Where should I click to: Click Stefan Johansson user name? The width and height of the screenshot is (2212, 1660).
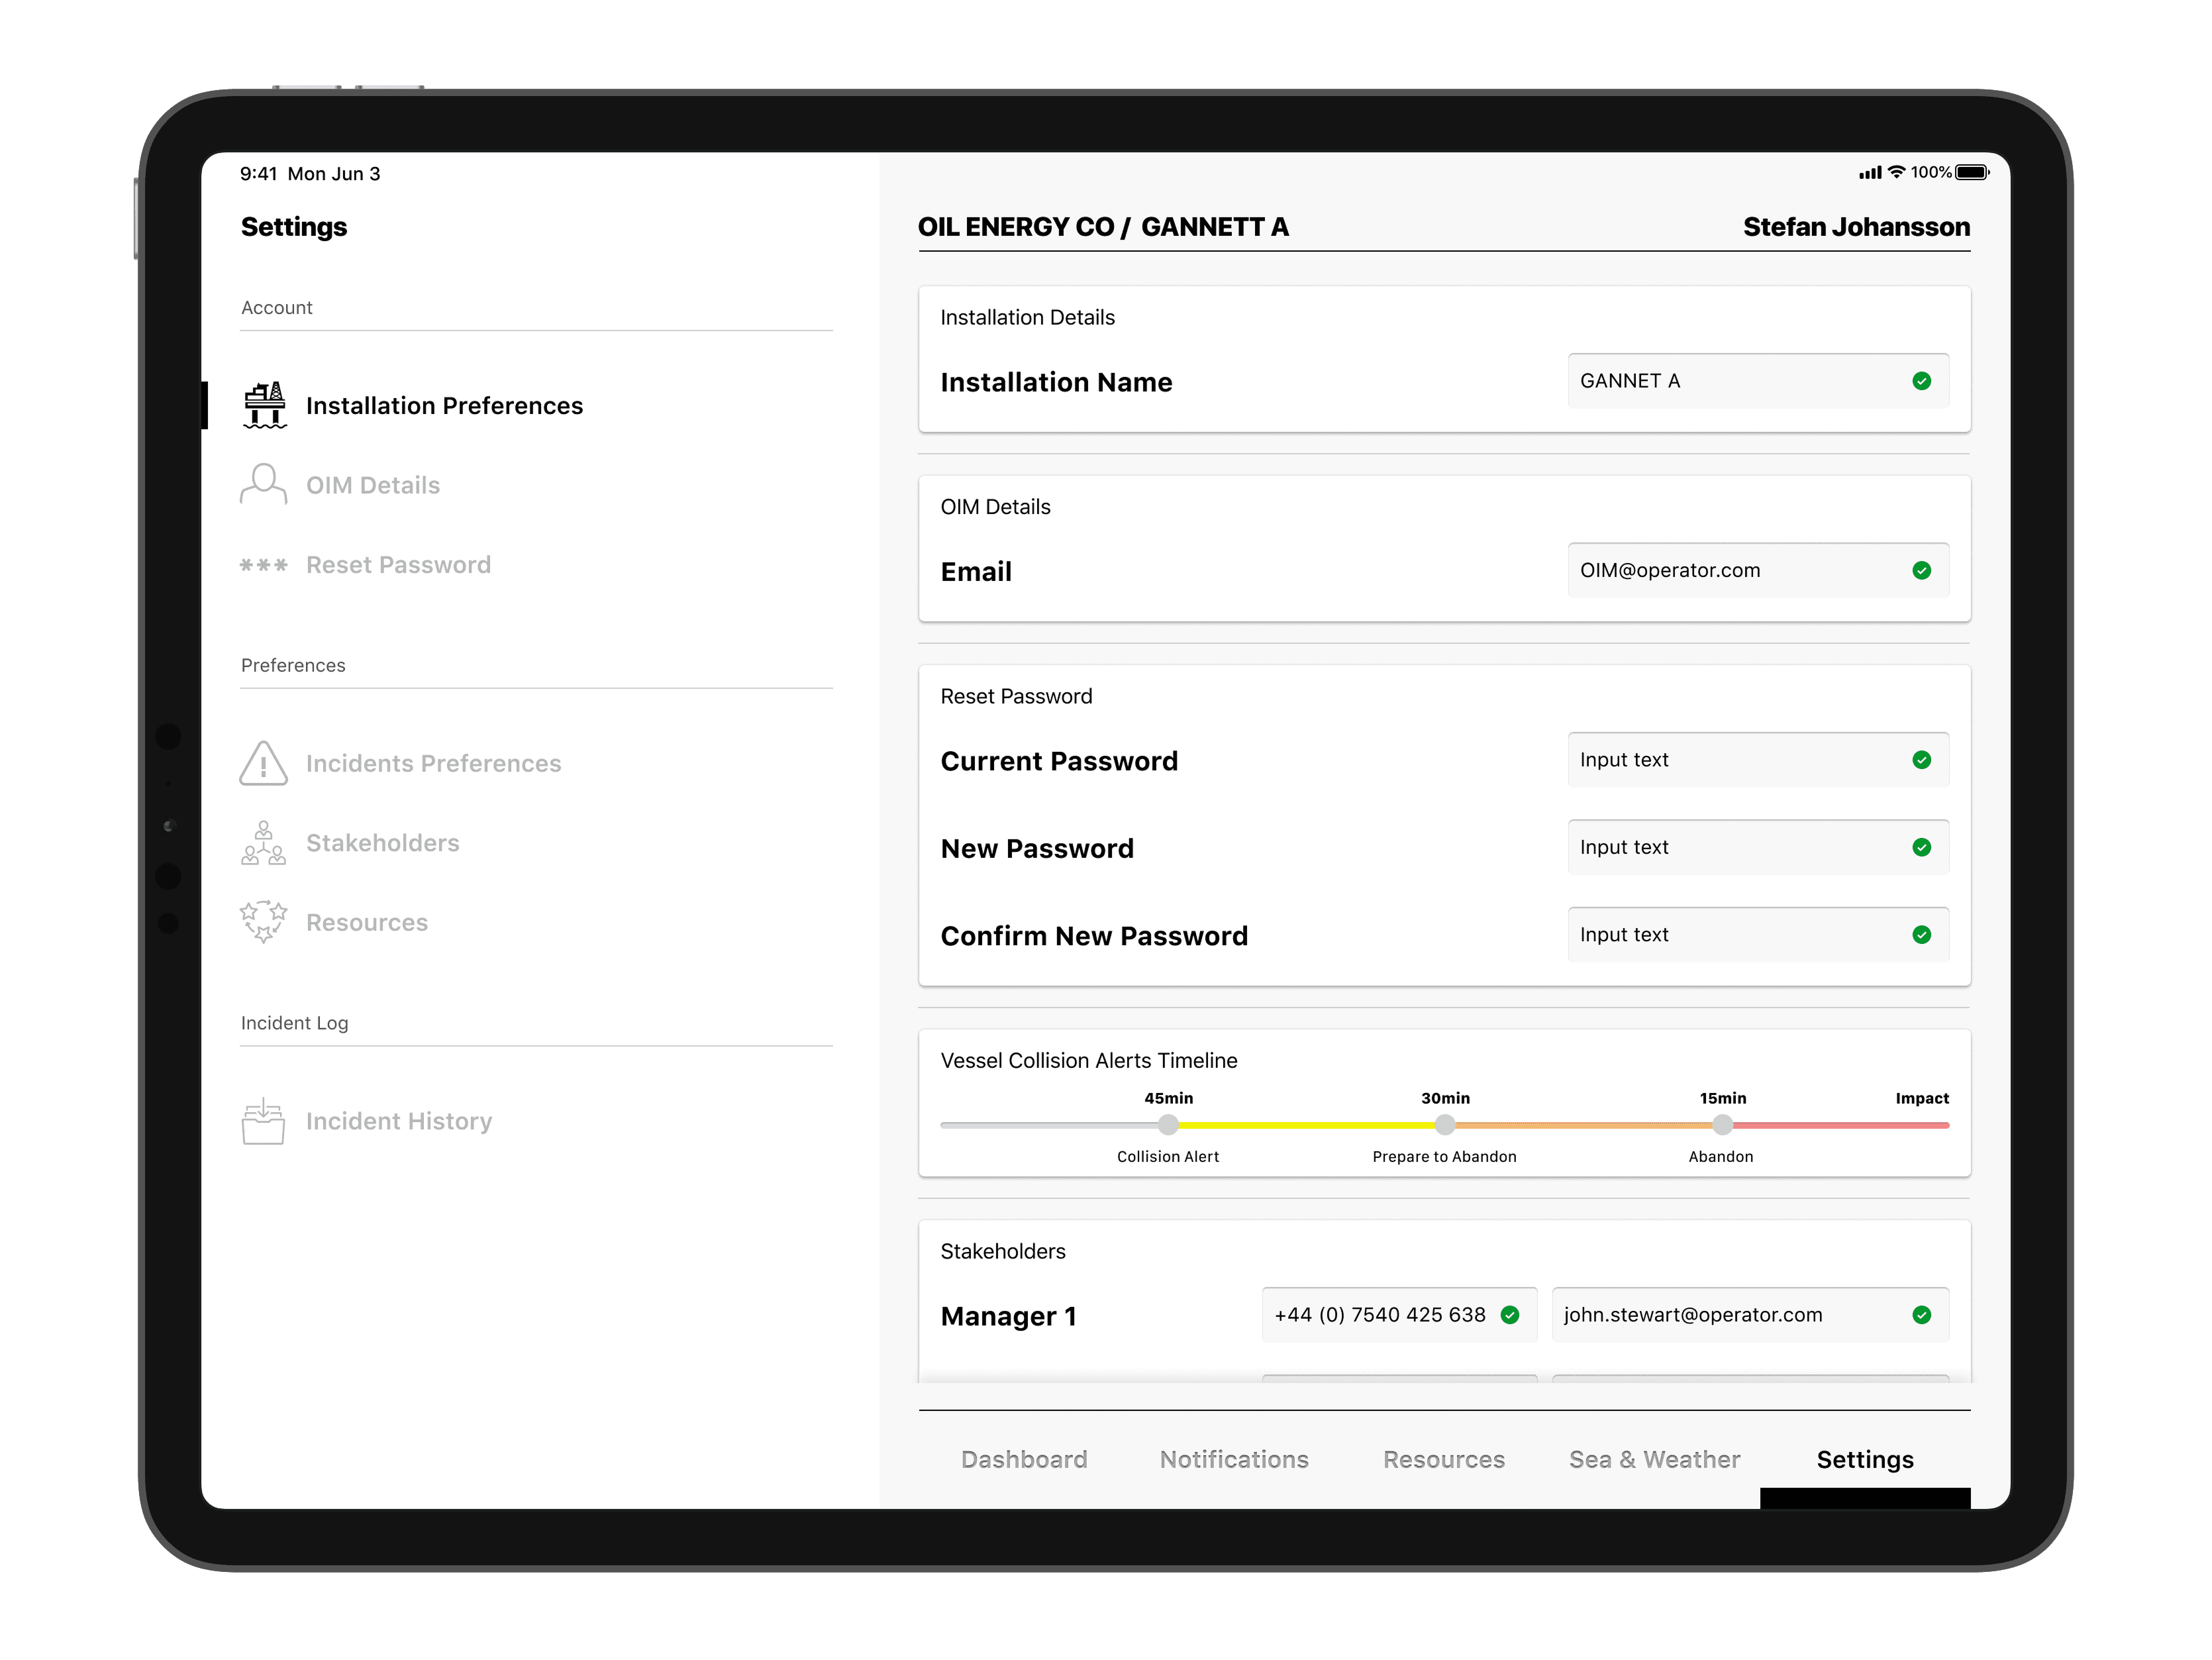tap(1856, 227)
